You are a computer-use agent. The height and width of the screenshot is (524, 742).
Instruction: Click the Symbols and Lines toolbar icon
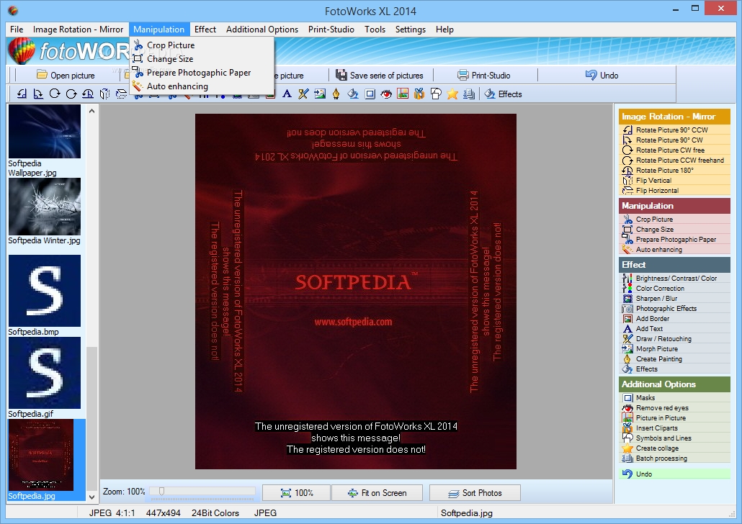point(436,94)
